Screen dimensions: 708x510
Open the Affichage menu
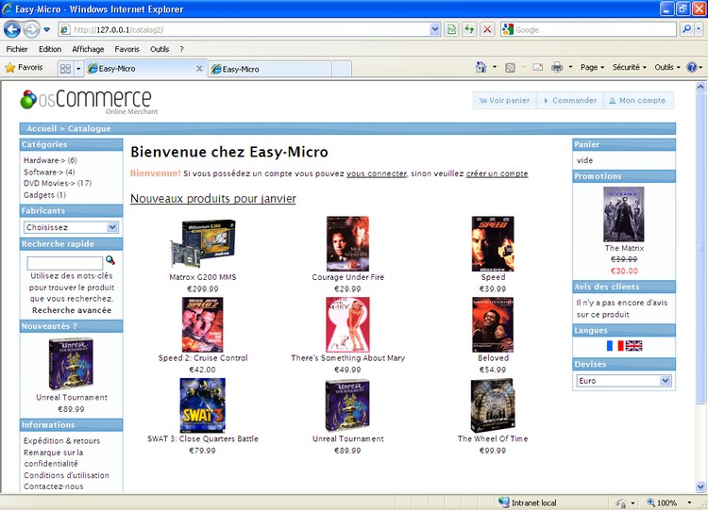[88, 49]
